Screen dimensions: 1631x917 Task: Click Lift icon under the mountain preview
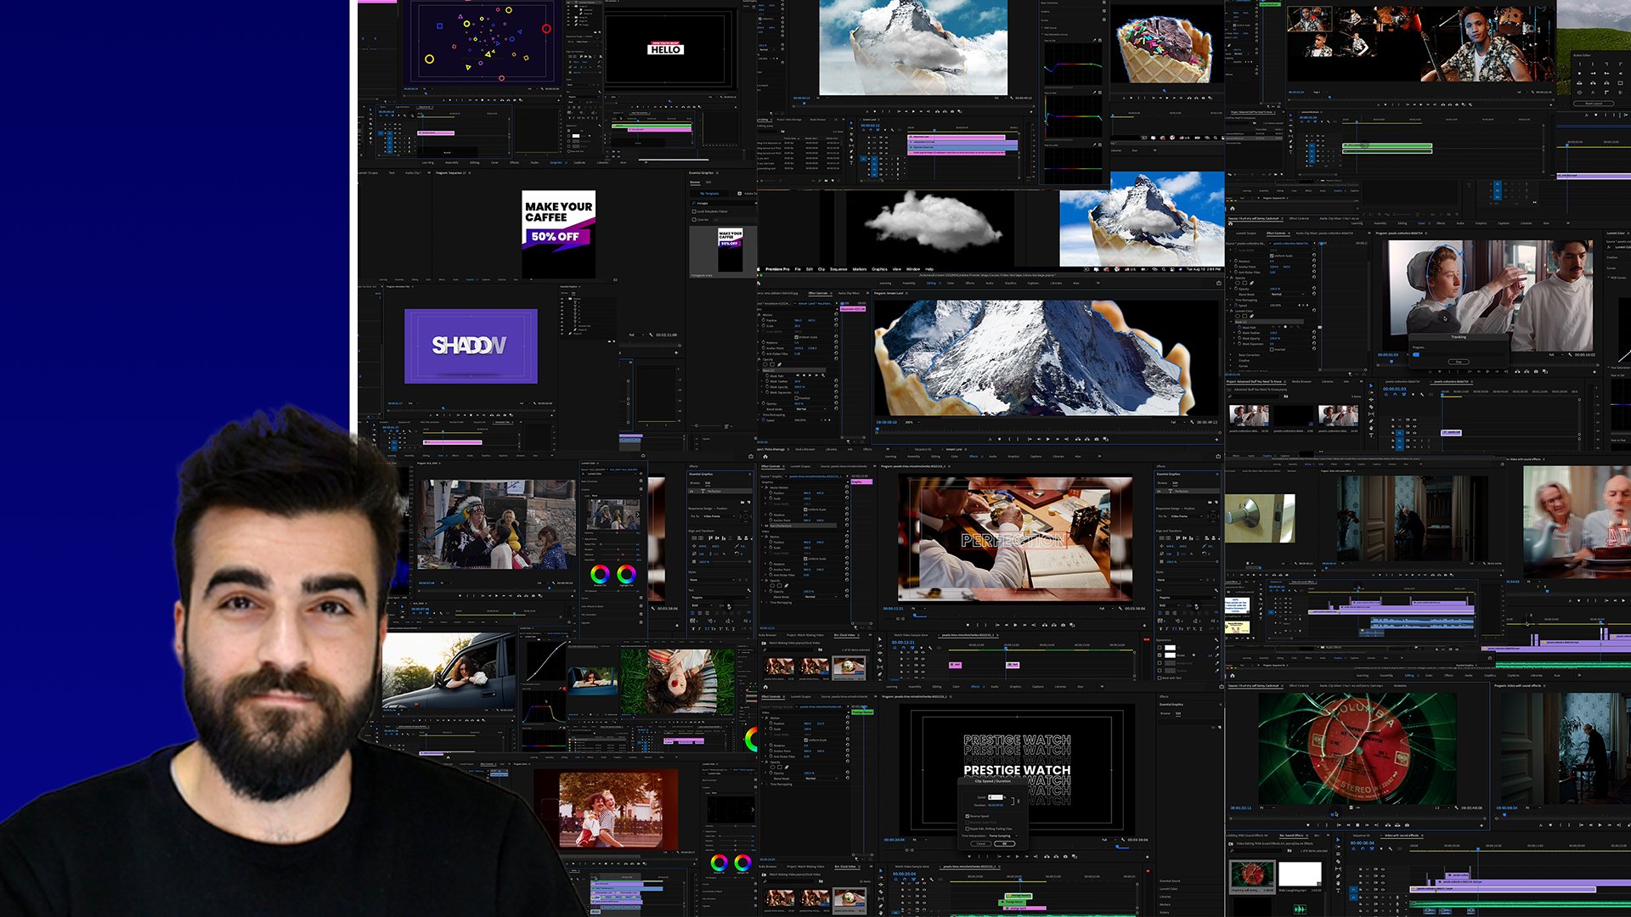[1078, 439]
